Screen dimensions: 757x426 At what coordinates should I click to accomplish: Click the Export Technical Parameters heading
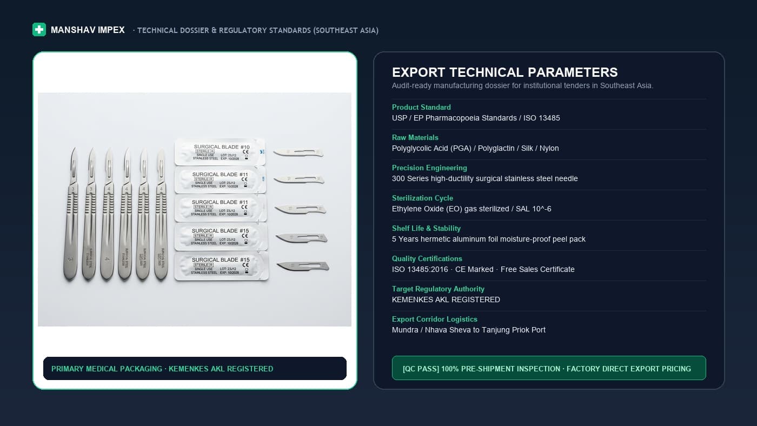coord(504,72)
